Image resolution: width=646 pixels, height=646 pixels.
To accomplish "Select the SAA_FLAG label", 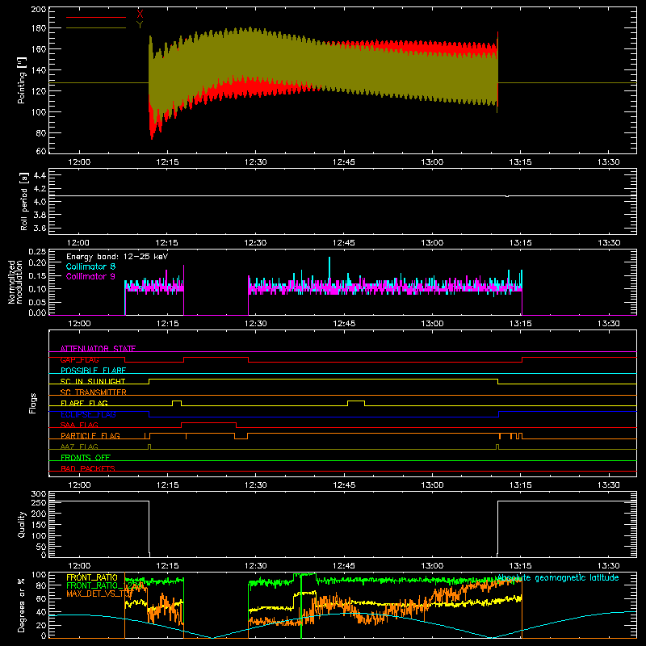I will coord(79,425).
